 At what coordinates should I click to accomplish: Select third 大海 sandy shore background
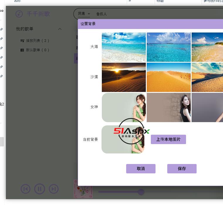[x=207, y=47]
